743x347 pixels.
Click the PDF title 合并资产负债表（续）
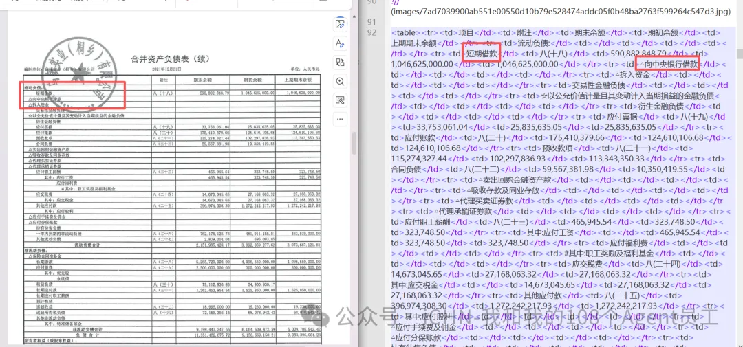(171, 59)
